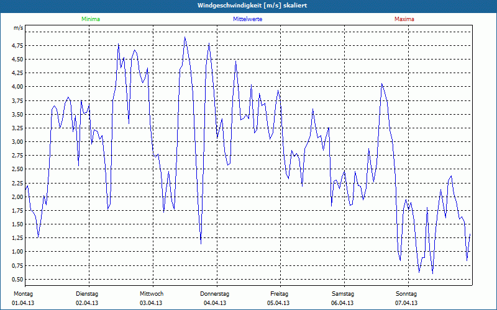Click the Dienstag day label
Viewport: 497px width, 310px height.
pos(87,294)
